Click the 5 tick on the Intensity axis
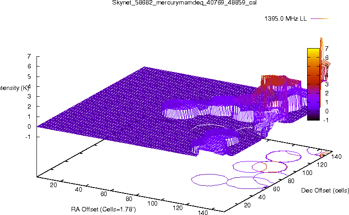This screenshot has height=215, width=349. click(x=29, y=76)
